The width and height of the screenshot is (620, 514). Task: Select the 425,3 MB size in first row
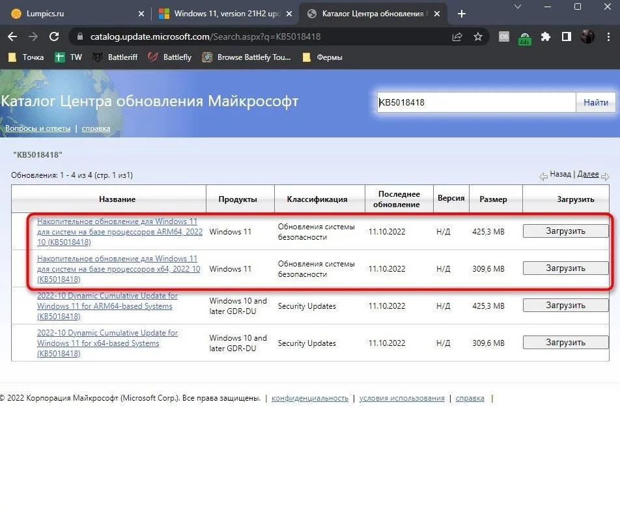pyautogui.click(x=488, y=232)
